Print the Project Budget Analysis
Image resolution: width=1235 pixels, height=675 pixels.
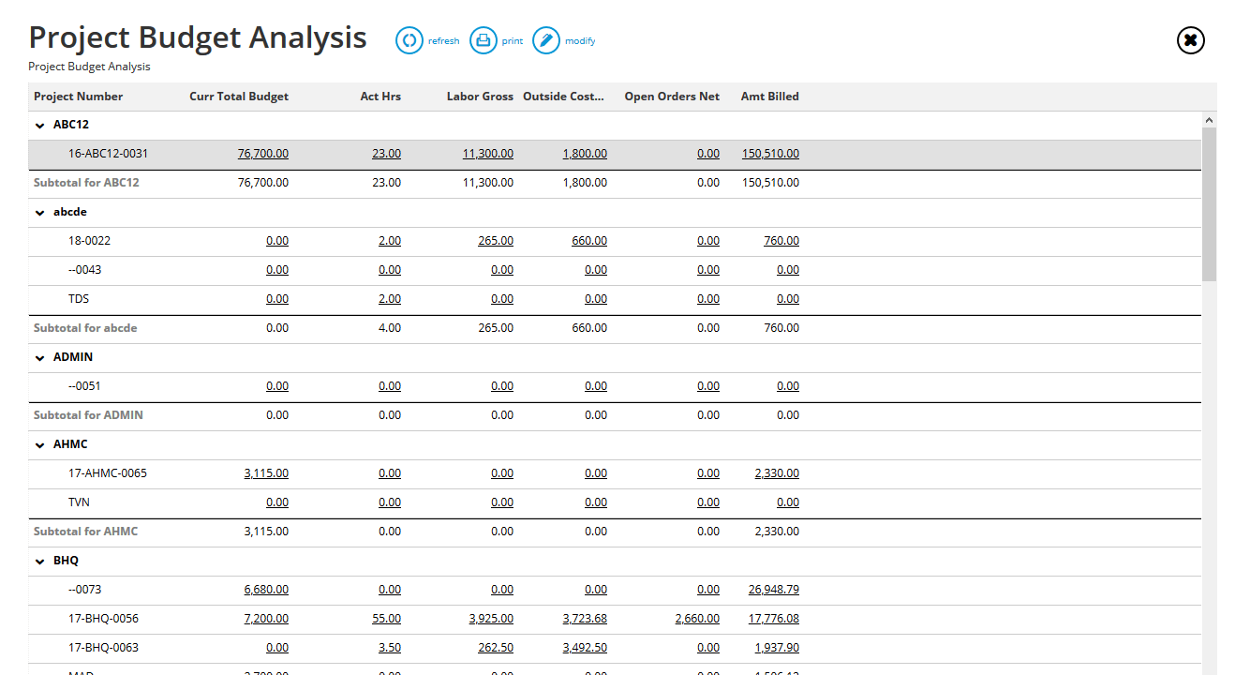tap(496, 40)
